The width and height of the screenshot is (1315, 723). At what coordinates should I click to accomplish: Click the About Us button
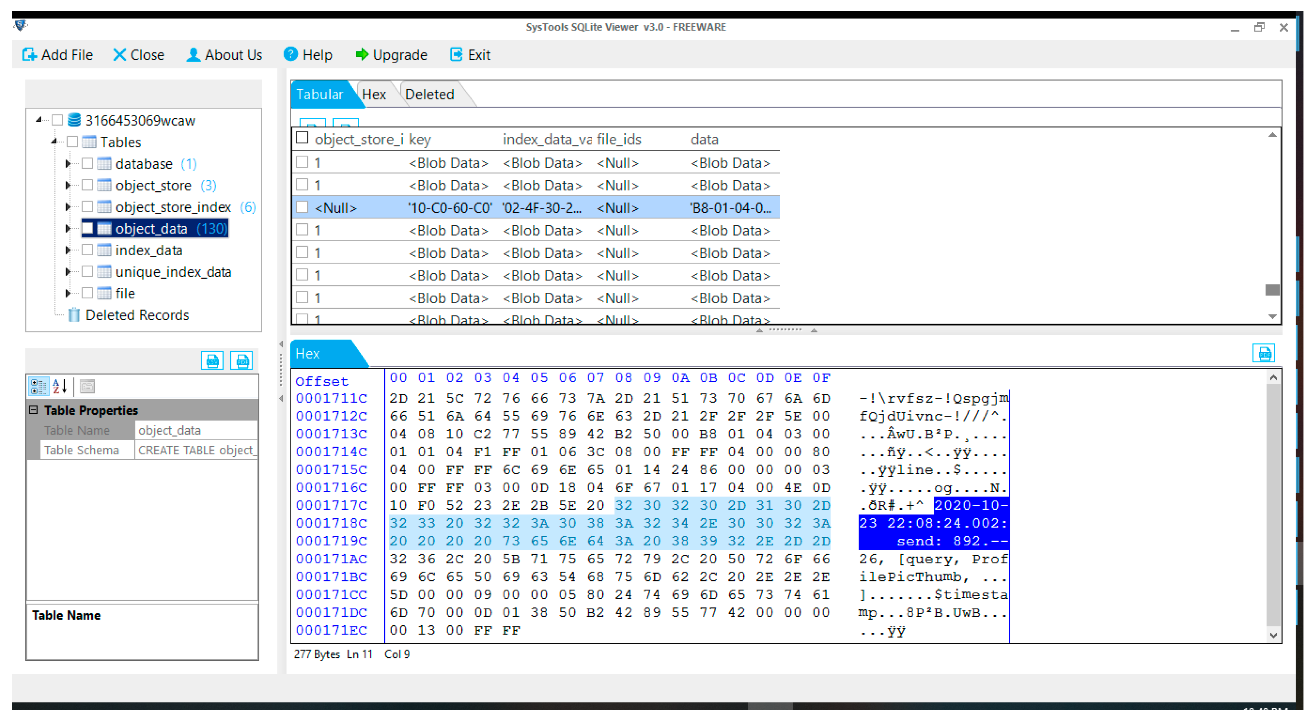coord(224,55)
